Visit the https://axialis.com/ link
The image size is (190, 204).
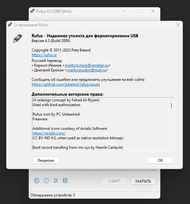[x=49, y=133]
